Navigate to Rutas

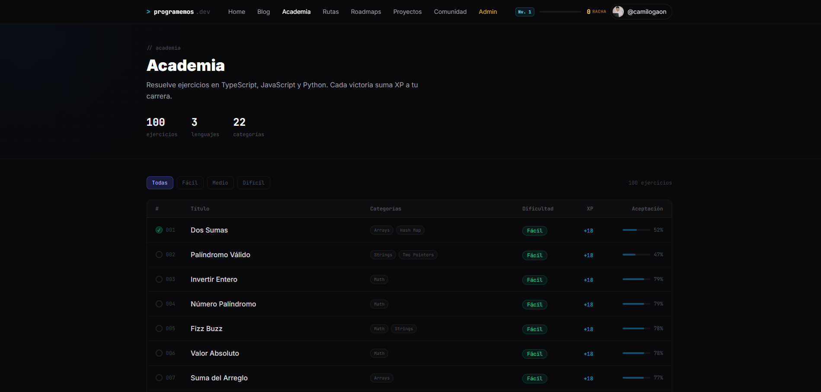331,12
